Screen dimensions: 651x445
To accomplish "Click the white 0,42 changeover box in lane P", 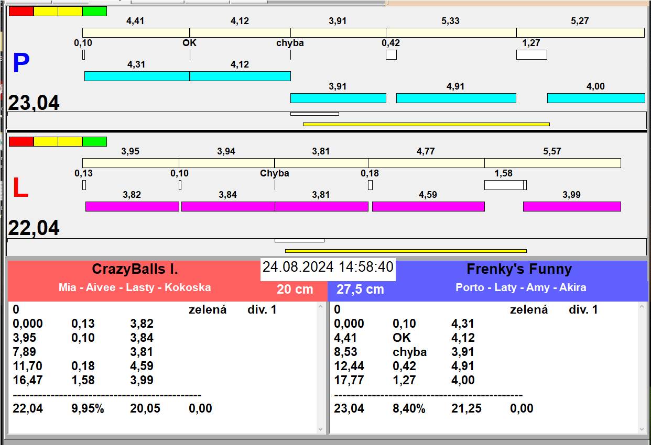I will click(x=391, y=54).
